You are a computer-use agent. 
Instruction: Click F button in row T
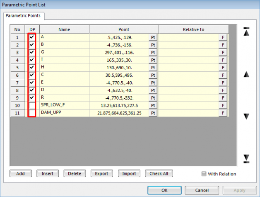[223, 60]
